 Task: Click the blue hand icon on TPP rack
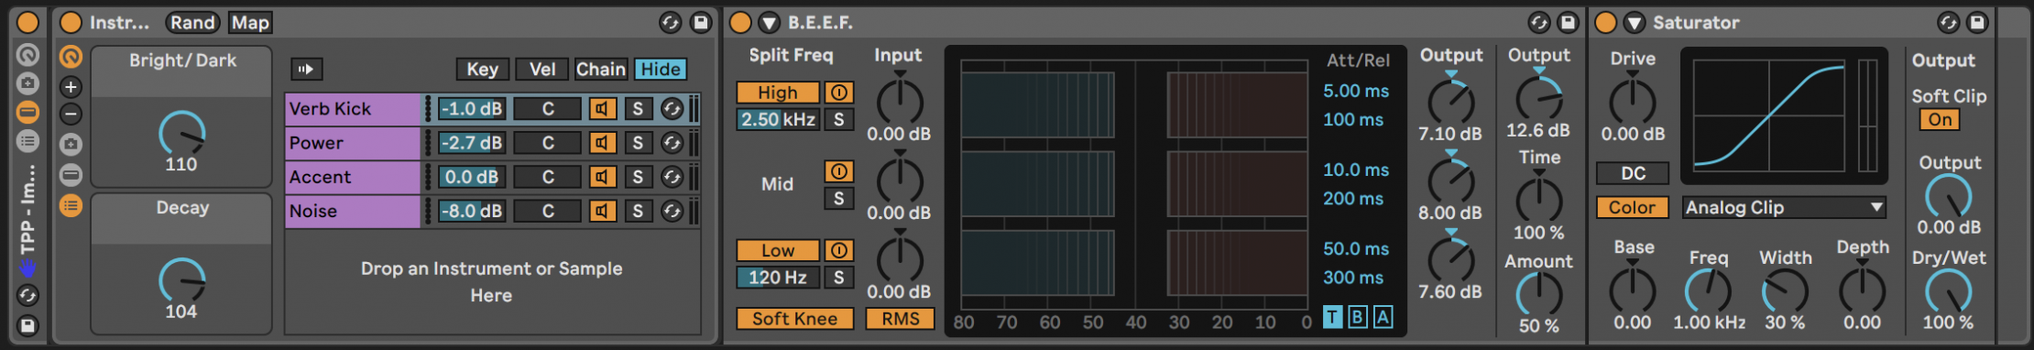coord(27,268)
